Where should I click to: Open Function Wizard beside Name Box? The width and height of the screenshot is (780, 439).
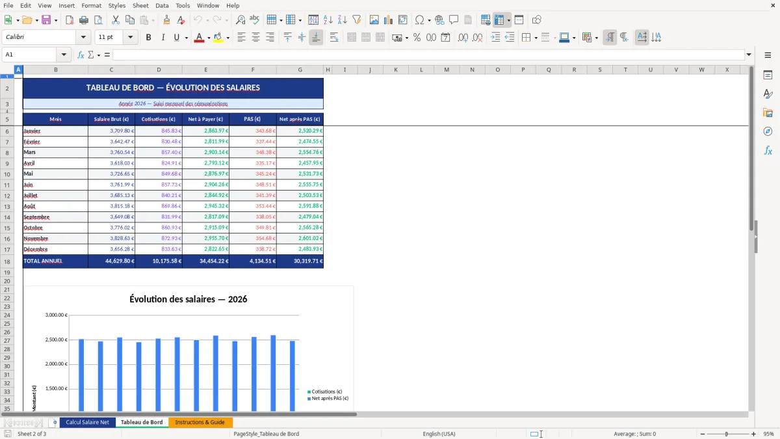tap(81, 55)
